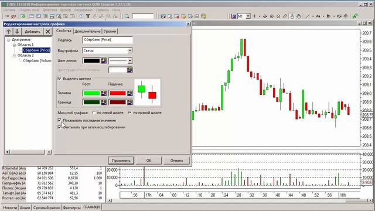
Task: Click the green chart icon at toolbar end
Action: 355,16
